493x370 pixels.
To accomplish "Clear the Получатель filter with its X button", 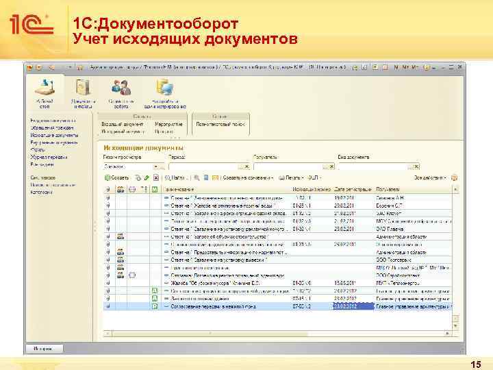I will tap(331, 166).
